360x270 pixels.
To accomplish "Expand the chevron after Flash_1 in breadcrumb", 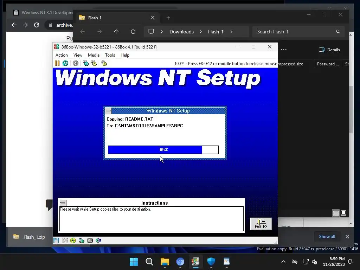I will point(231,32).
